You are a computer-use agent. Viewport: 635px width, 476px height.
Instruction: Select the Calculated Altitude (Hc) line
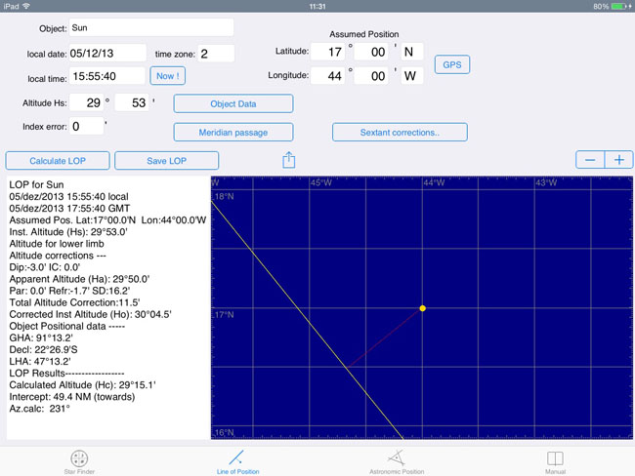pyautogui.click(x=82, y=385)
